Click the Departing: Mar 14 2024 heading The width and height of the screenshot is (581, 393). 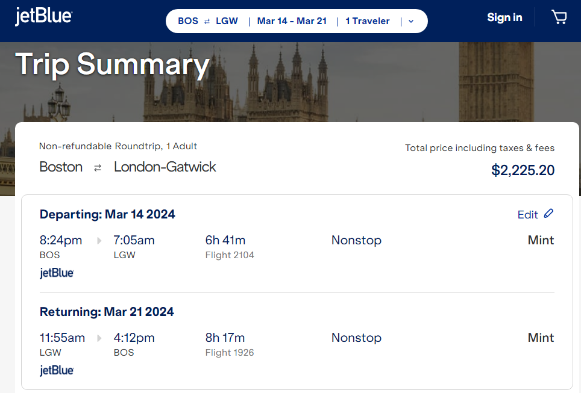[x=107, y=214]
